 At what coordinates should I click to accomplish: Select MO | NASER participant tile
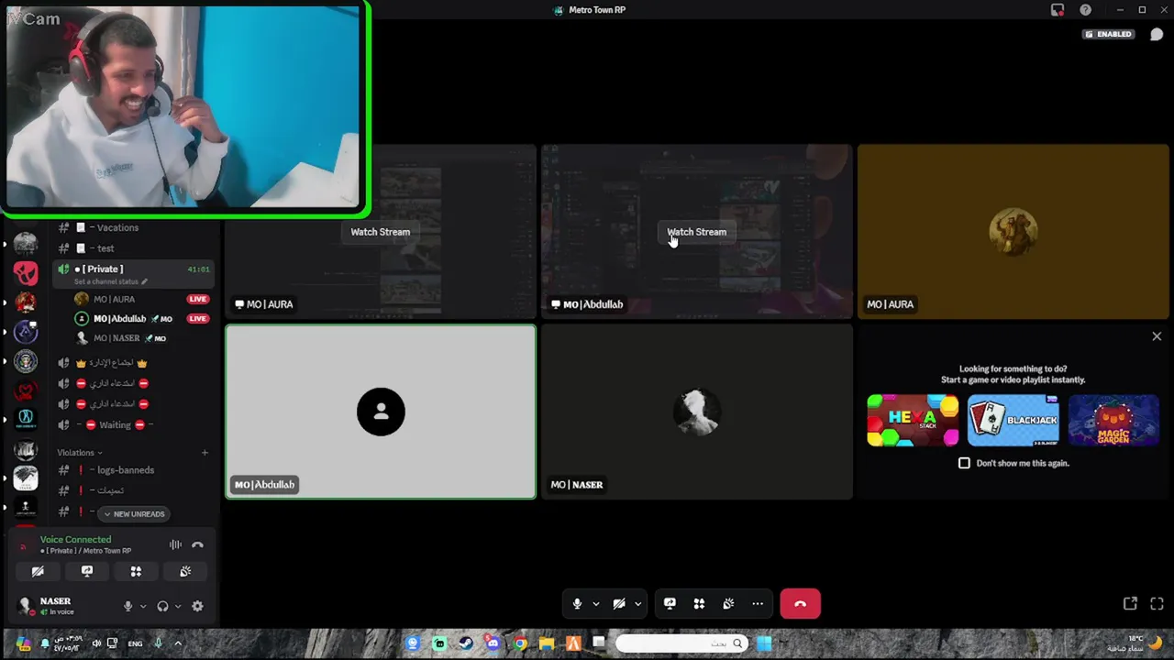click(697, 412)
